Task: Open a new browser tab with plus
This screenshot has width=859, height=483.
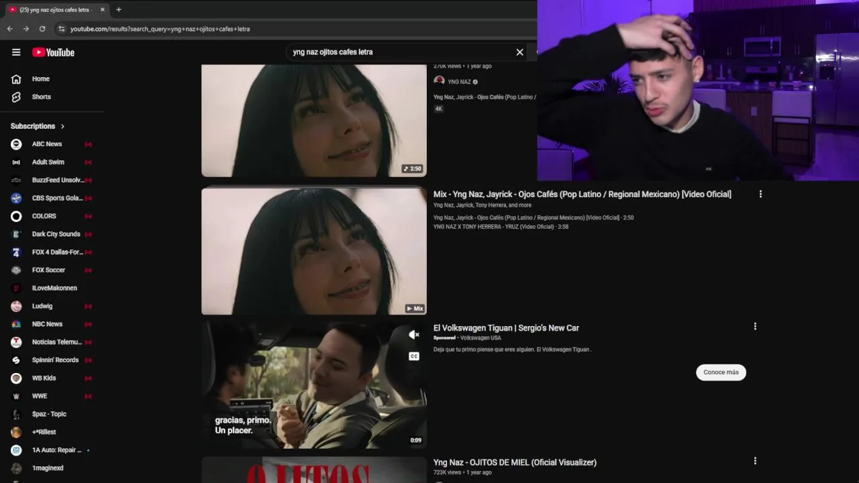Action: pyautogui.click(x=119, y=9)
